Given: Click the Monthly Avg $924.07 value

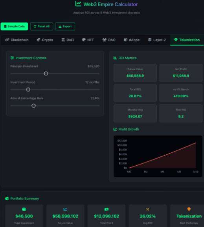Looking at the screenshot, I should point(135,116).
